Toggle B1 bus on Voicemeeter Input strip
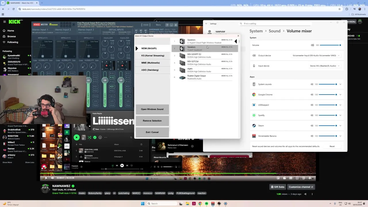 (x=112, y=87)
